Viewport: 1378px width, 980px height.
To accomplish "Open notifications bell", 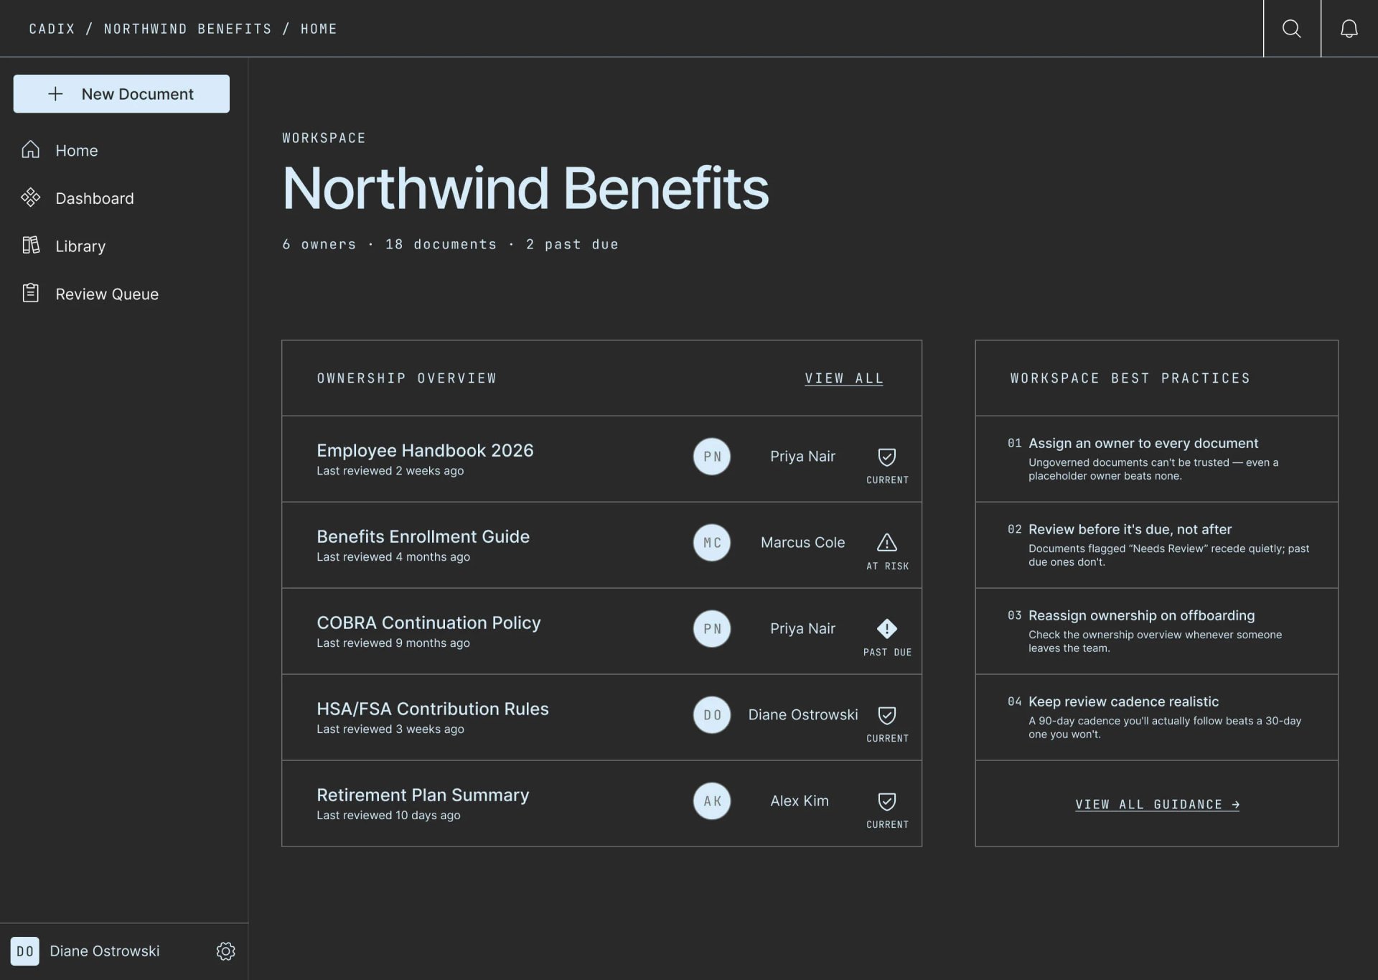I will [x=1349, y=28].
